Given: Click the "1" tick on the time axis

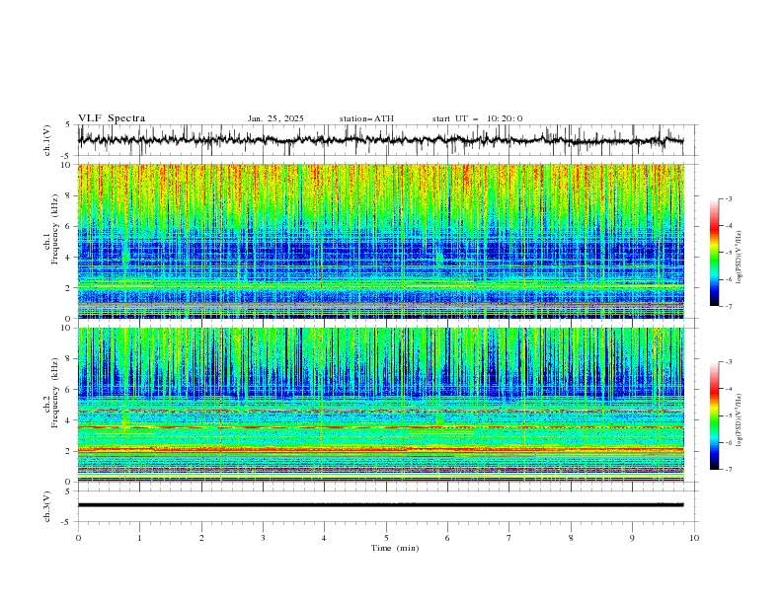Looking at the screenshot, I should click(x=139, y=538).
